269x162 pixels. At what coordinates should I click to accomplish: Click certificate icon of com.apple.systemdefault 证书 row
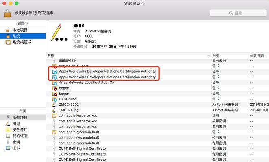[x=54, y=132]
